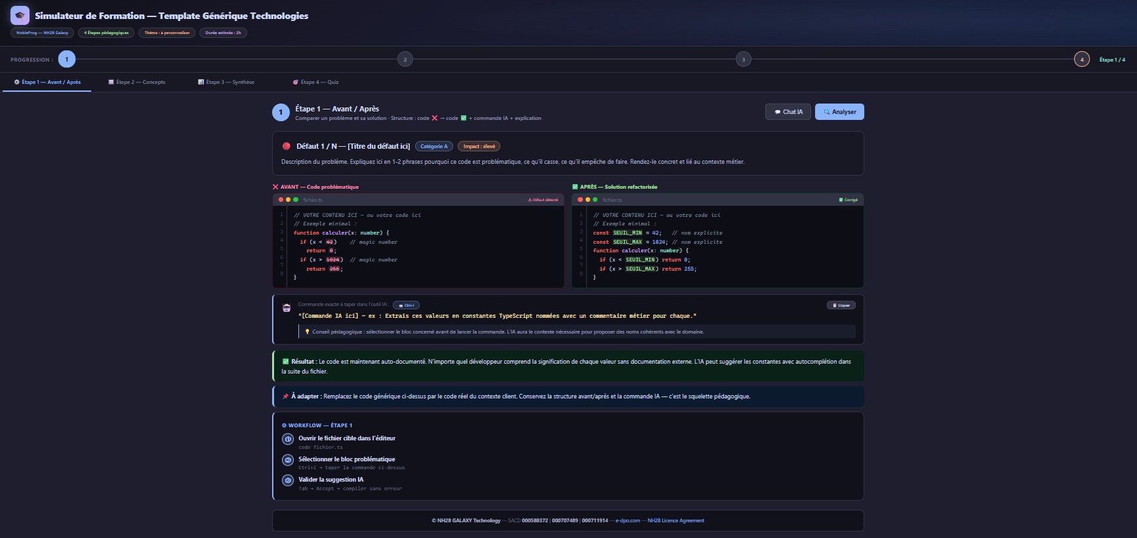
Task: Click the pin icon before À adapter
Action: click(x=285, y=396)
